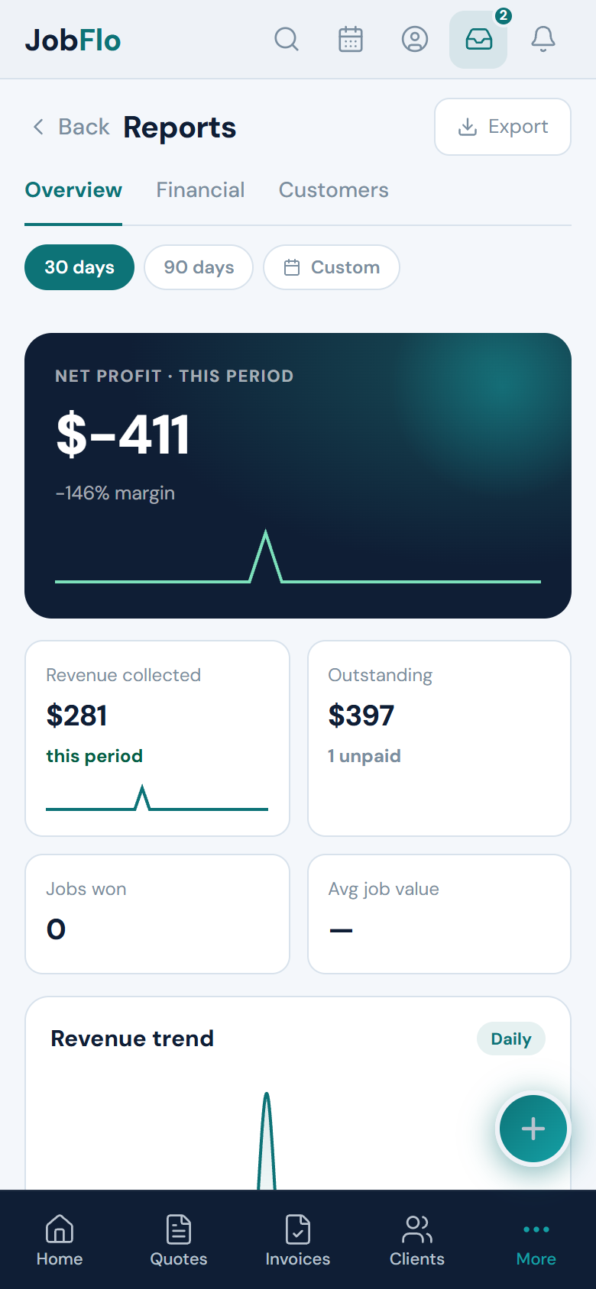The width and height of the screenshot is (596, 1289).
Task: Open the user profile icon
Action: (415, 39)
